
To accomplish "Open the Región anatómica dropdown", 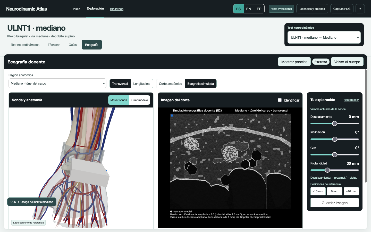I will 57,83.
